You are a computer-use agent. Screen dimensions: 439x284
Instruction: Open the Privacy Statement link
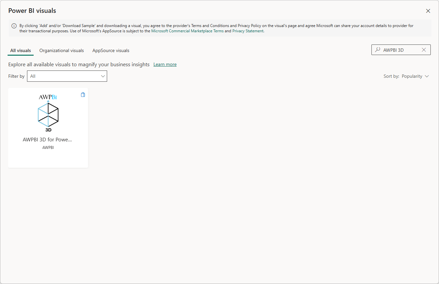(x=248, y=31)
